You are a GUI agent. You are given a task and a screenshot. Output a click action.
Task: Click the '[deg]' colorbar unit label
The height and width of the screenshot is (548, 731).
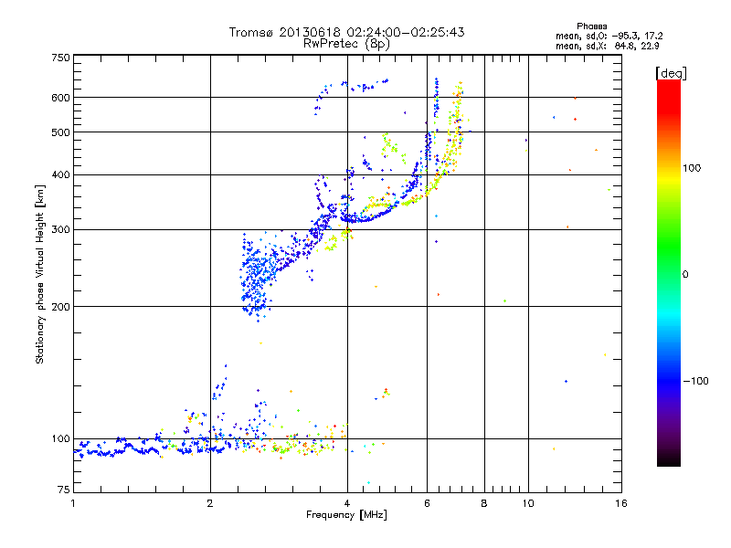click(x=671, y=73)
